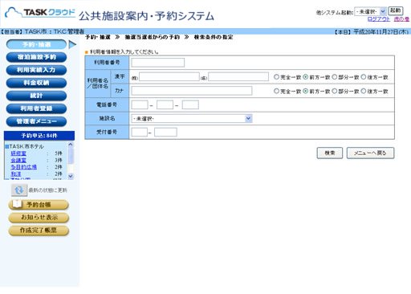Open the 利用者登録 menu

tap(36, 108)
